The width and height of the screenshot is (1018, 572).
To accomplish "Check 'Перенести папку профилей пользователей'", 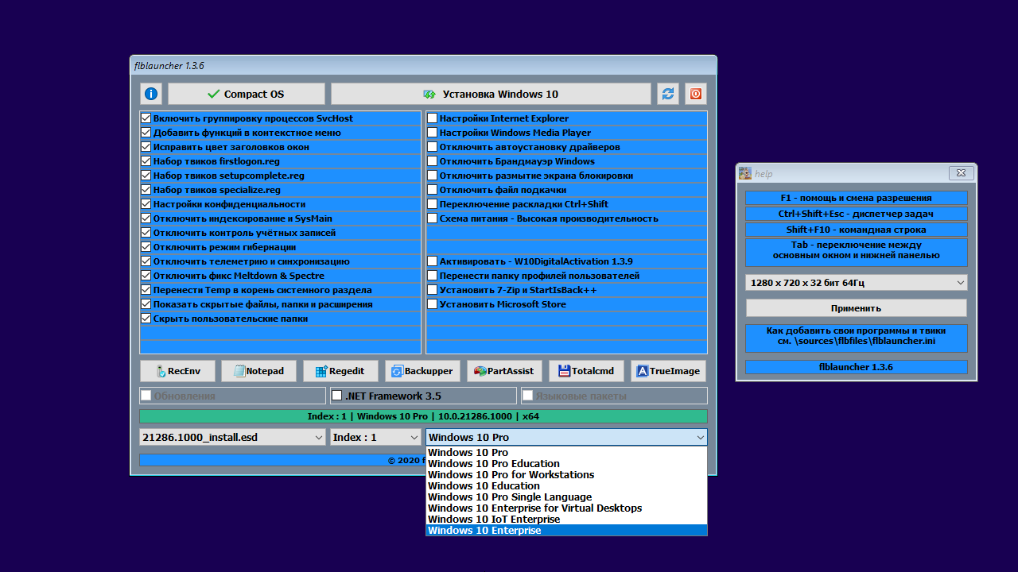I will (x=433, y=276).
